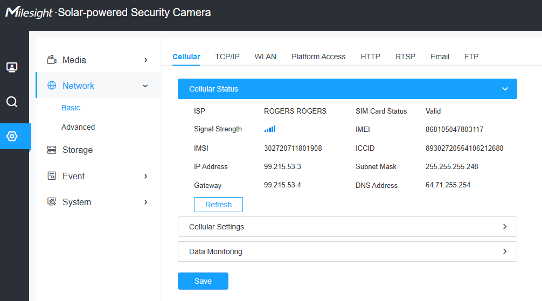Screen dimensions: 542x301
Task: Click the Media camera icon
Action: (52, 60)
